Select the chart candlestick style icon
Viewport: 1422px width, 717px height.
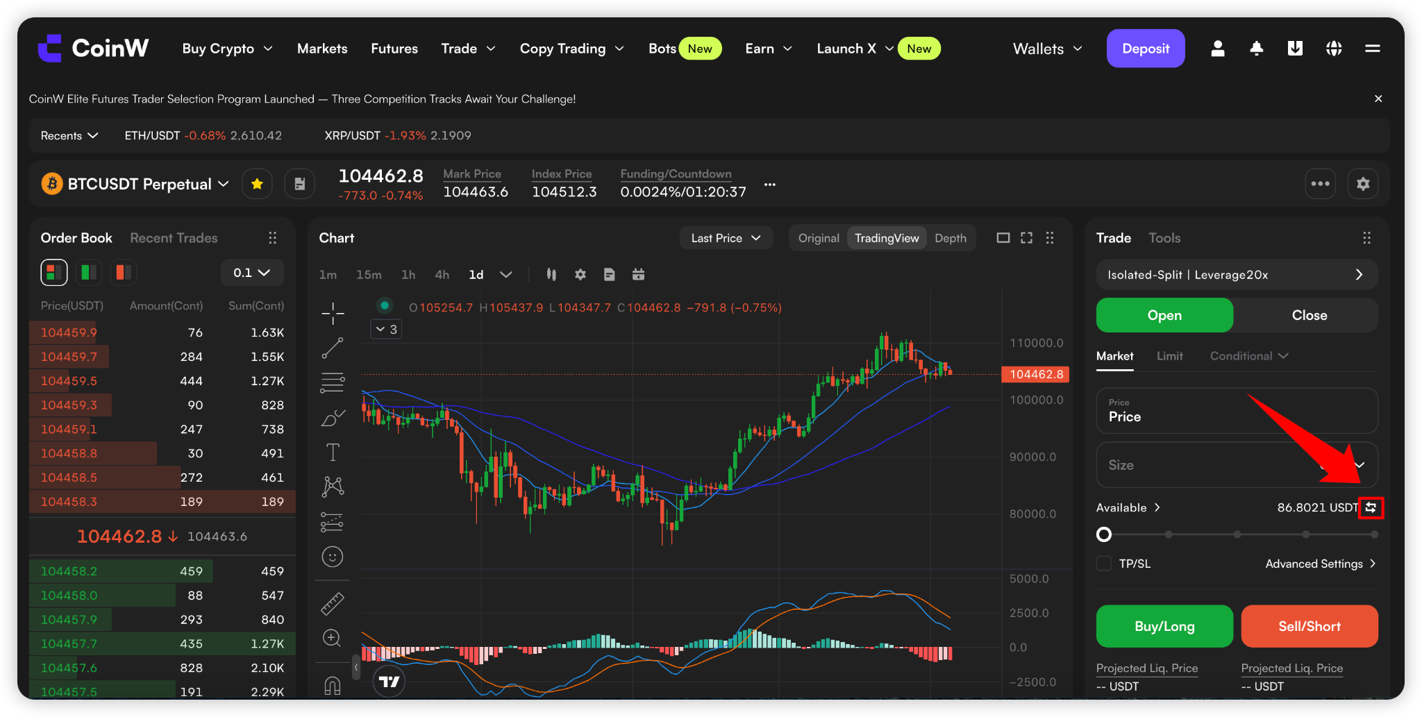(x=551, y=274)
